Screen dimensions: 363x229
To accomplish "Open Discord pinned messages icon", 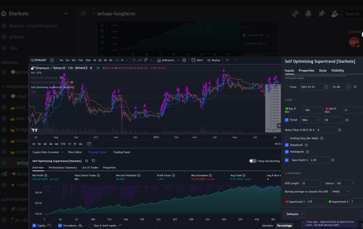I will click(x=321, y=14).
